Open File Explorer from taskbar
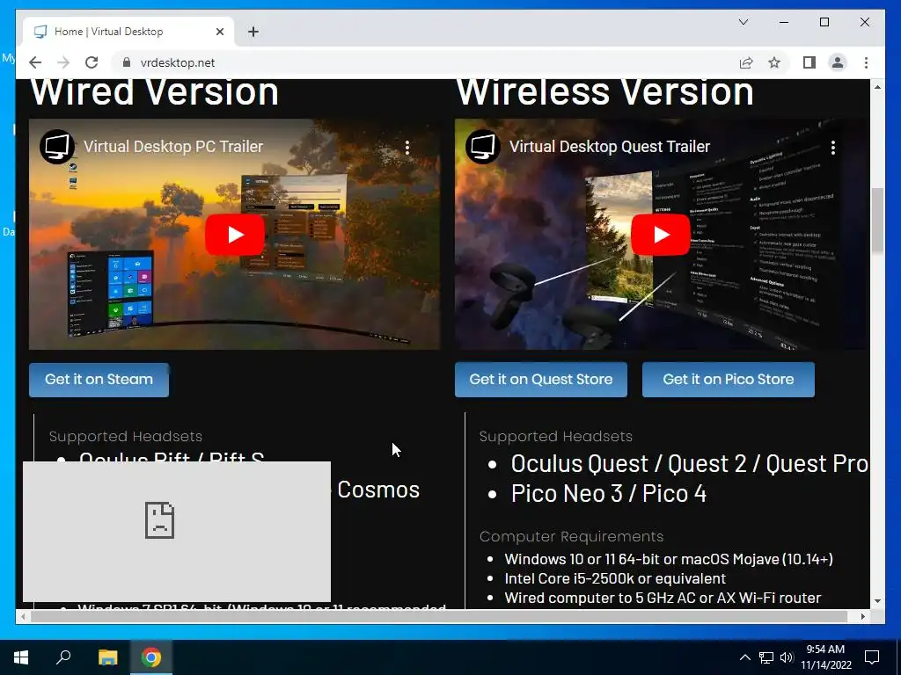 (x=107, y=657)
